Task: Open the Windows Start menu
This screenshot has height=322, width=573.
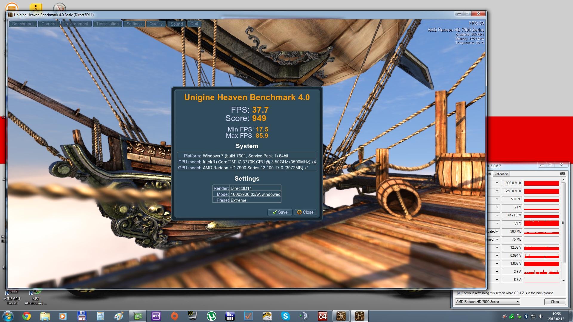Action: [x=8, y=316]
